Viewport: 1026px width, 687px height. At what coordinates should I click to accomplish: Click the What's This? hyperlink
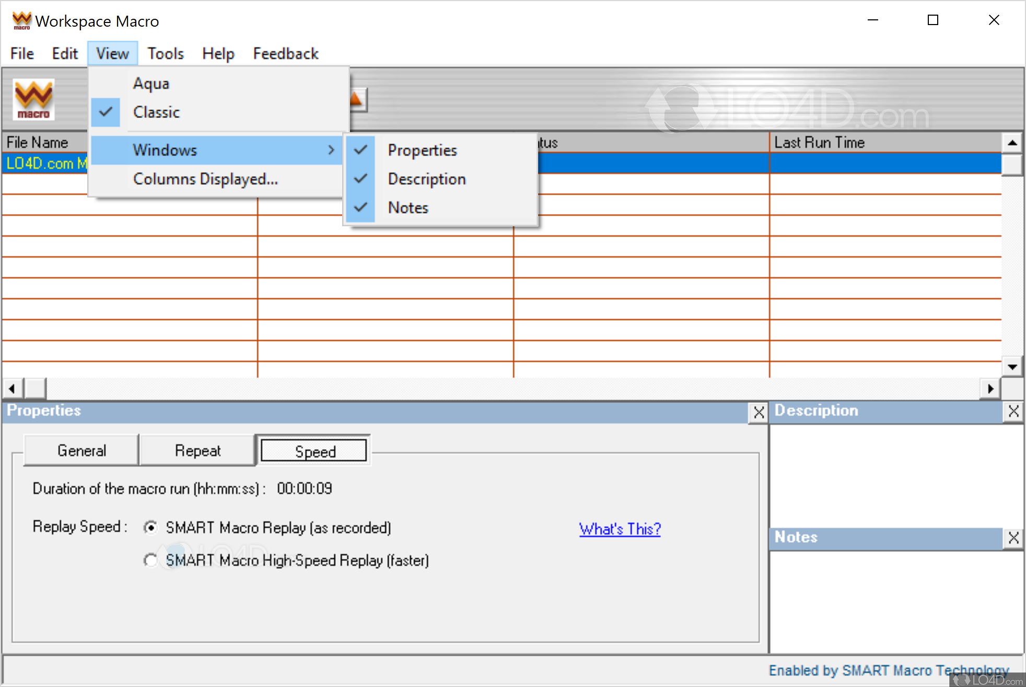coord(620,529)
